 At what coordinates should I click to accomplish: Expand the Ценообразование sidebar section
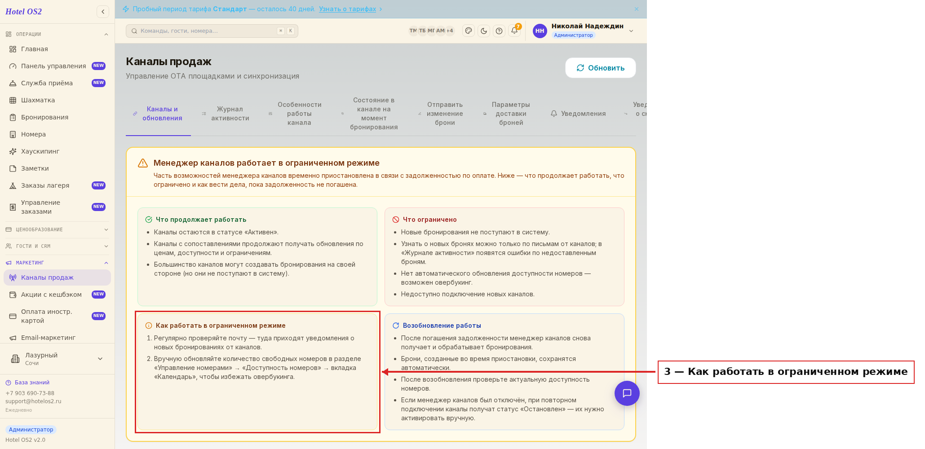(x=57, y=229)
